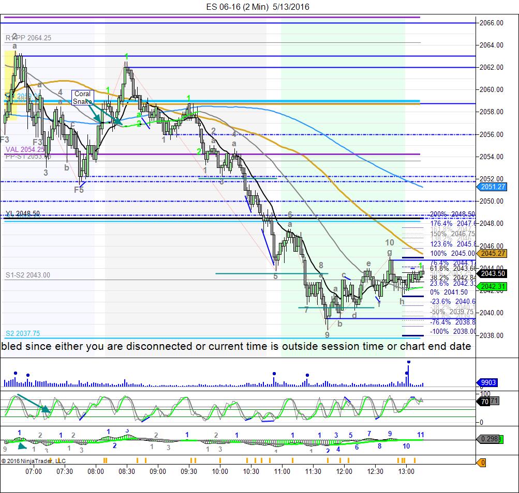The image size is (519, 493).
Task: Click the green 2042.31 price marker
Action: pos(493,287)
